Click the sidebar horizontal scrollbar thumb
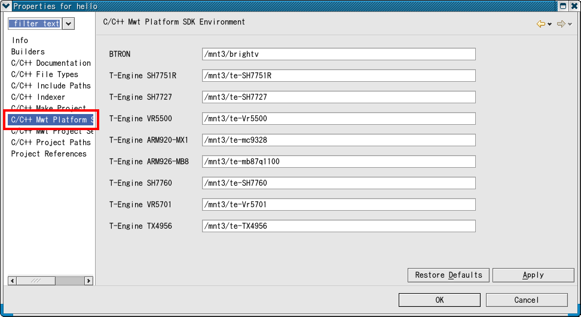581x317 pixels. pos(36,281)
